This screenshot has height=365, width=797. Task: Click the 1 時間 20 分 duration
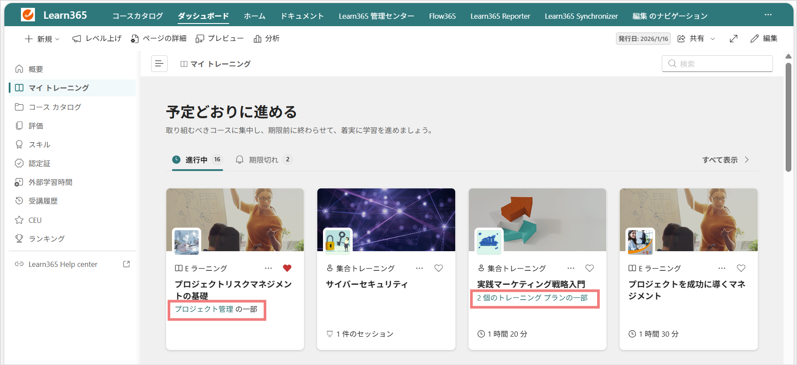[x=507, y=334]
